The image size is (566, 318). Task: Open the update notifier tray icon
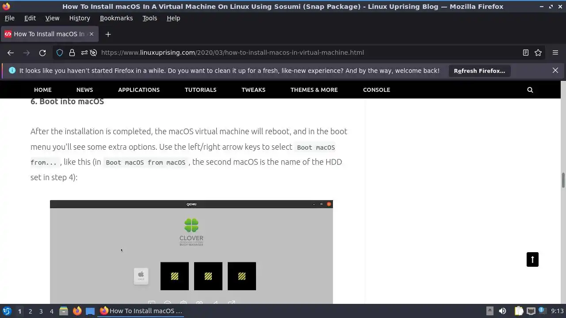542,311
